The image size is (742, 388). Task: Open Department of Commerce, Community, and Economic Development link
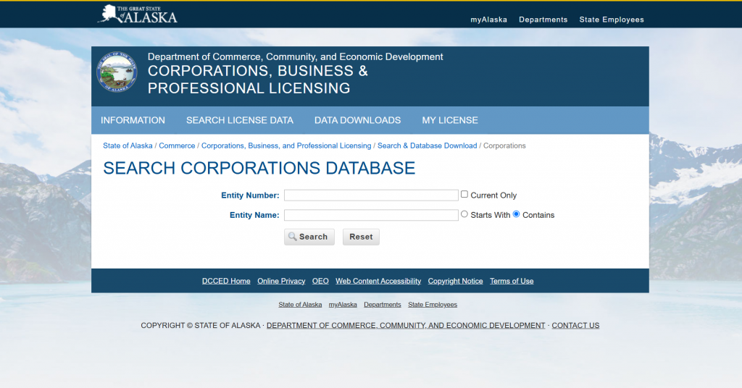[406, 325]
